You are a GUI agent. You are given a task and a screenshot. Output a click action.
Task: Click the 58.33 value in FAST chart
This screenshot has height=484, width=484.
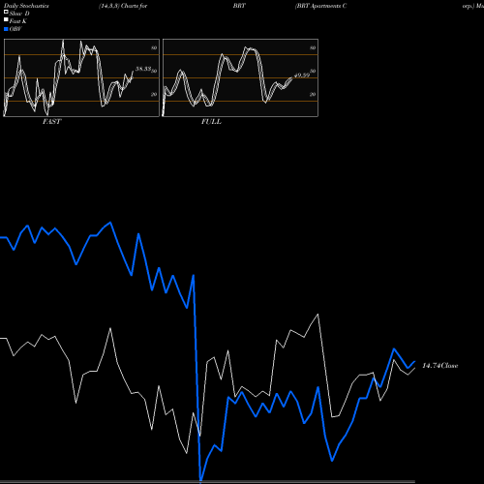(x=143, y=69)
